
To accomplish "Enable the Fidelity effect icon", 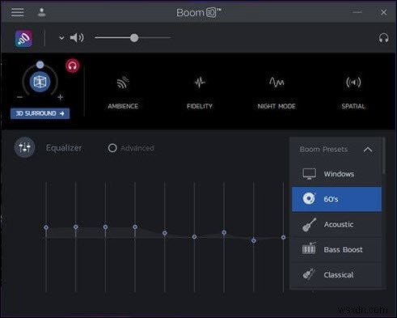I will pyautogui.click(x=200, y=83).
